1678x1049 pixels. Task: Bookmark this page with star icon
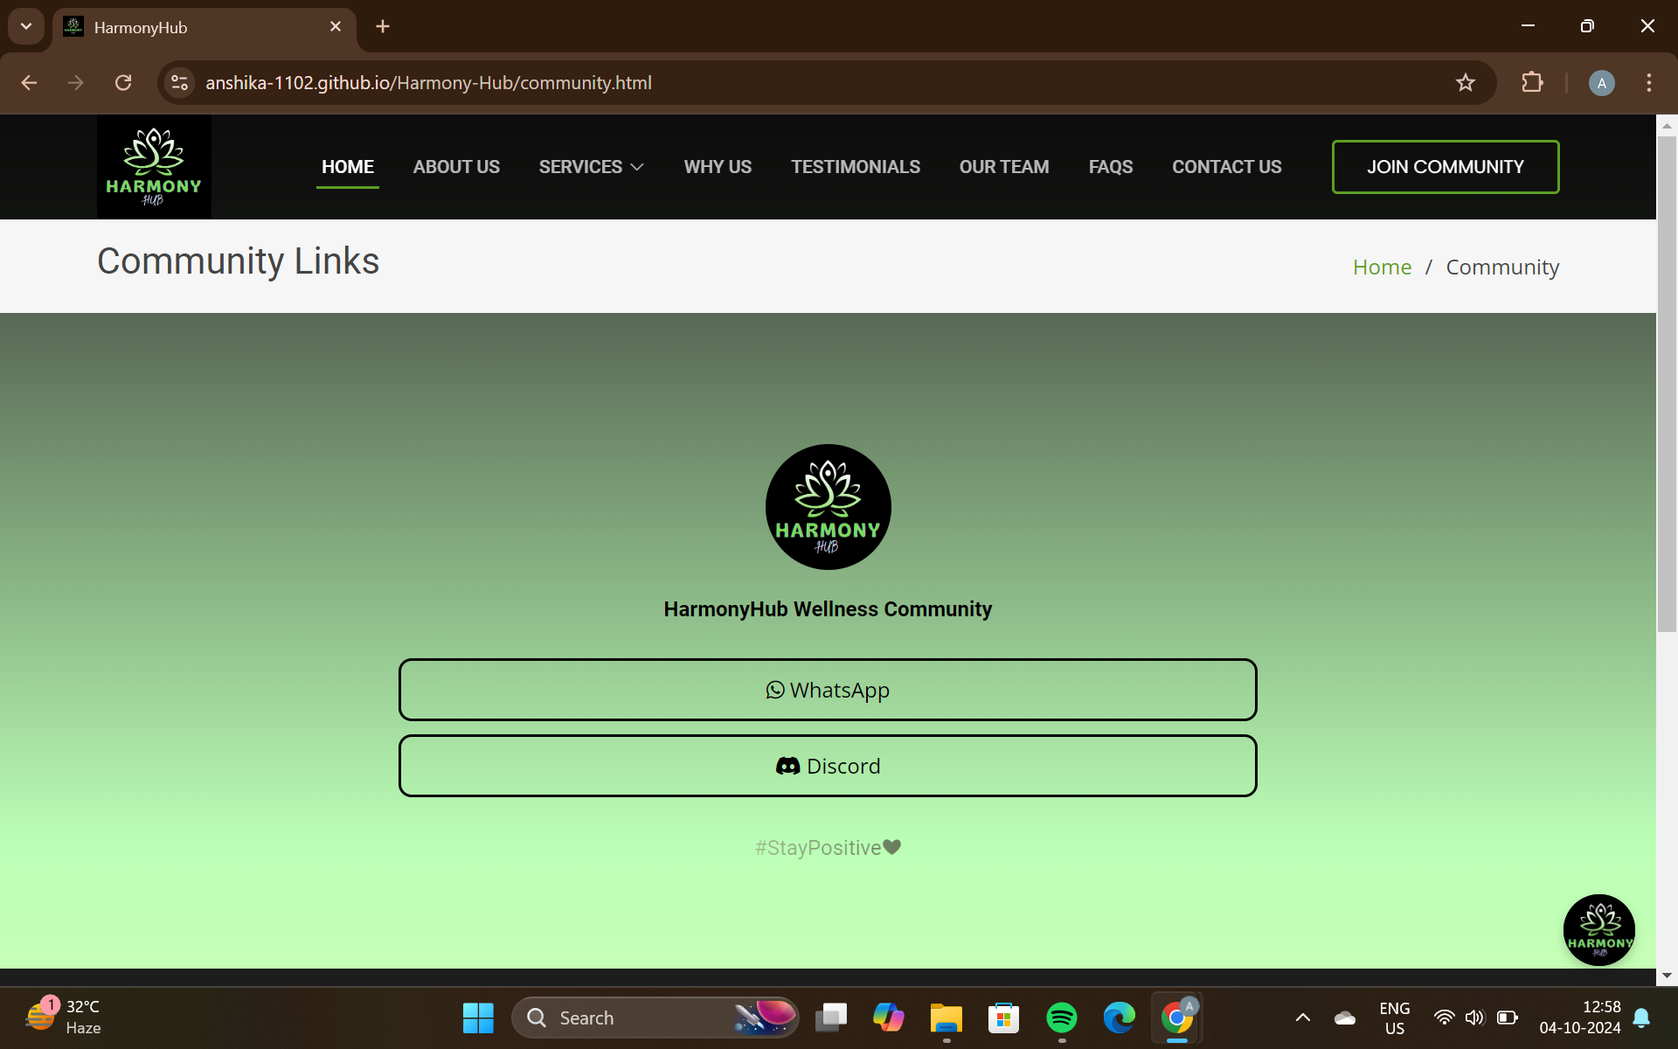coord(1465,83)
